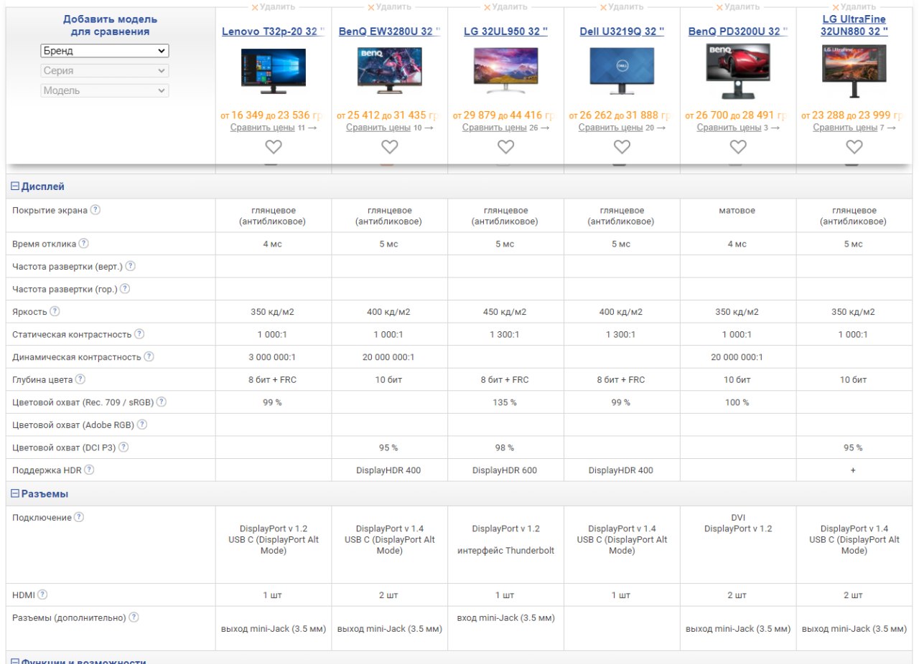Screen dimensions: 919x664
Task: Click the BenQ EW3280U monitor image
Action: (389, 72)
